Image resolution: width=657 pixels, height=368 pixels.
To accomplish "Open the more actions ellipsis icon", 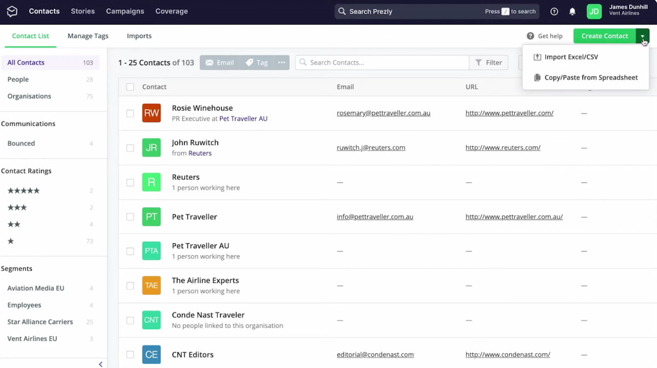I will (281, 62).
